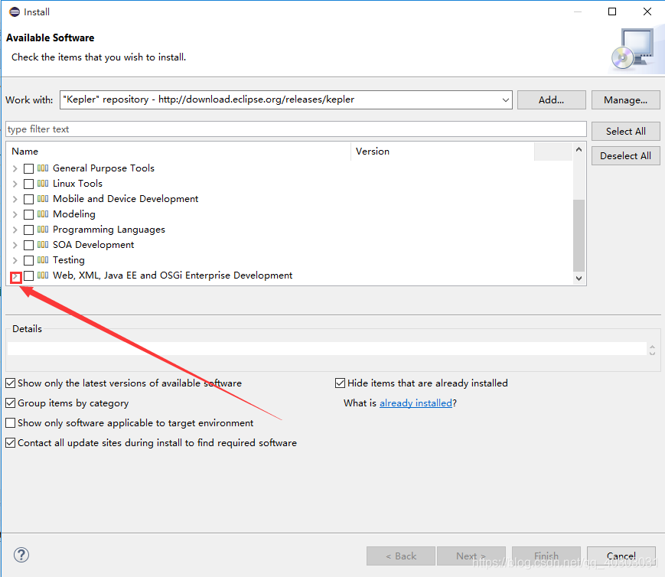The width and height of the screenshot is (665, 577).
Task: Click the Deselect All button
Action: pyautogui.click(x=625, y=155)
